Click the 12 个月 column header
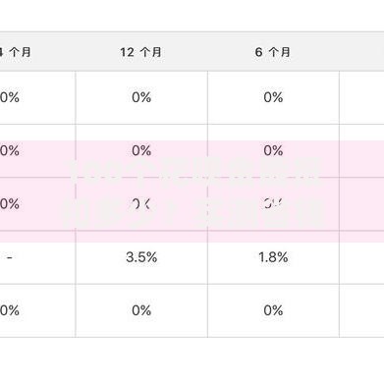The height and width of the screenshot is (384, 384). coord(141,52)
